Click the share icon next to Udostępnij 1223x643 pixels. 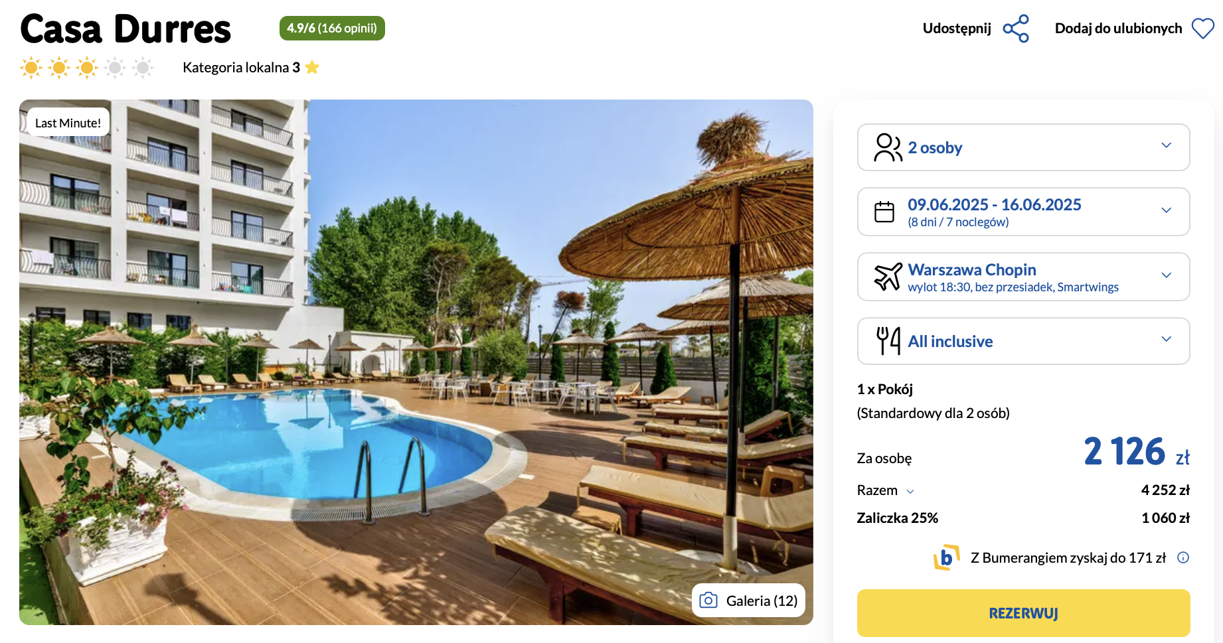pyautogui.click(x=1016, y=29)
